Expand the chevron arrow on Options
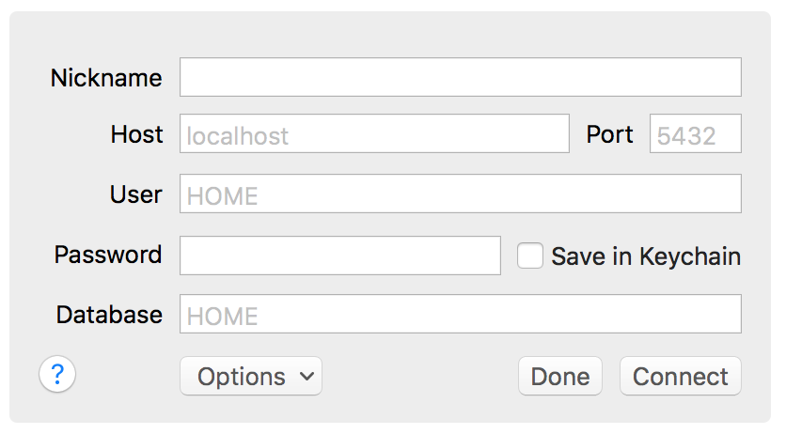Screen dimensions: 786x434 [307, 376]
